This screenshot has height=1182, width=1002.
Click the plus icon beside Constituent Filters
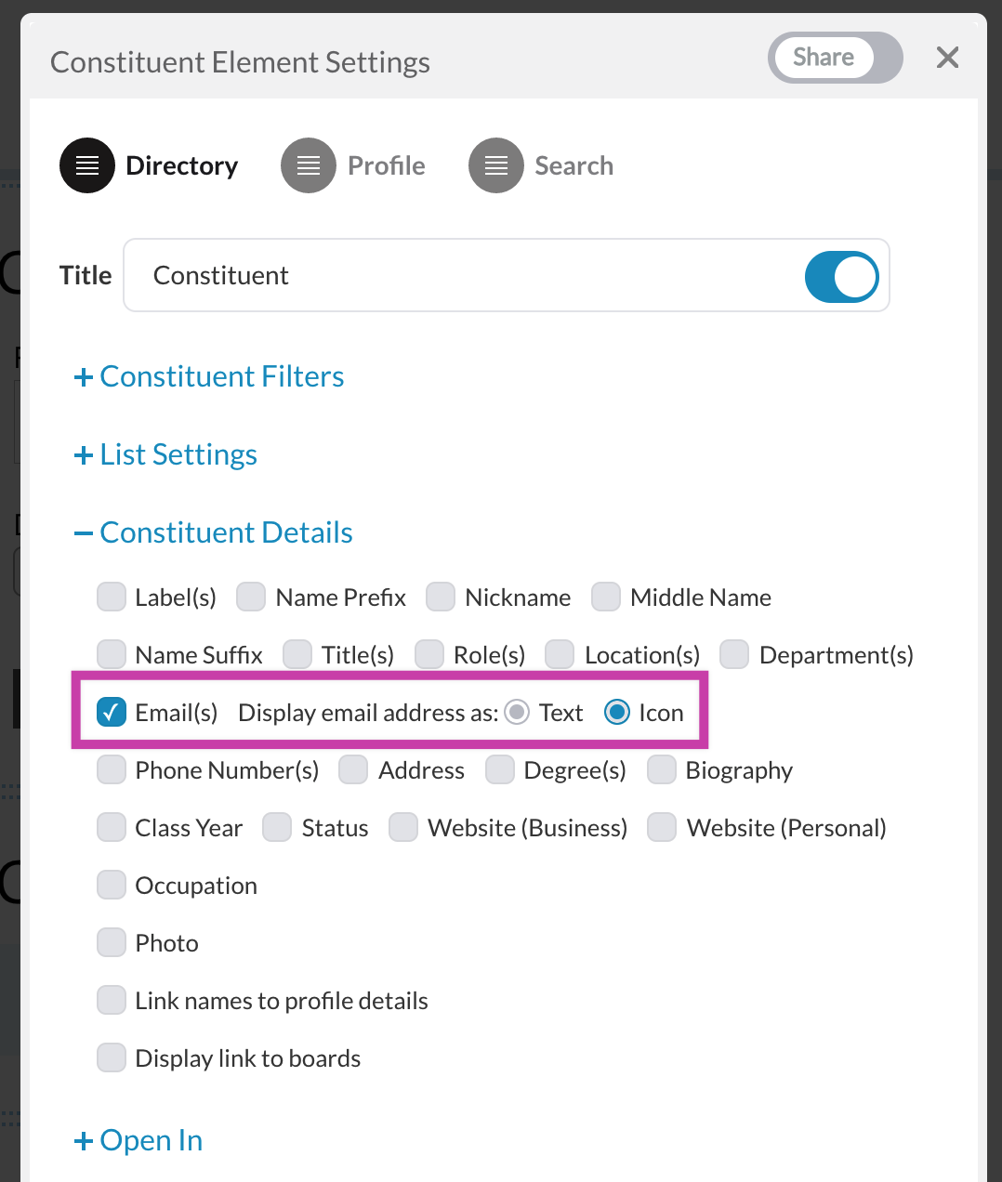[x=84, y=377]
